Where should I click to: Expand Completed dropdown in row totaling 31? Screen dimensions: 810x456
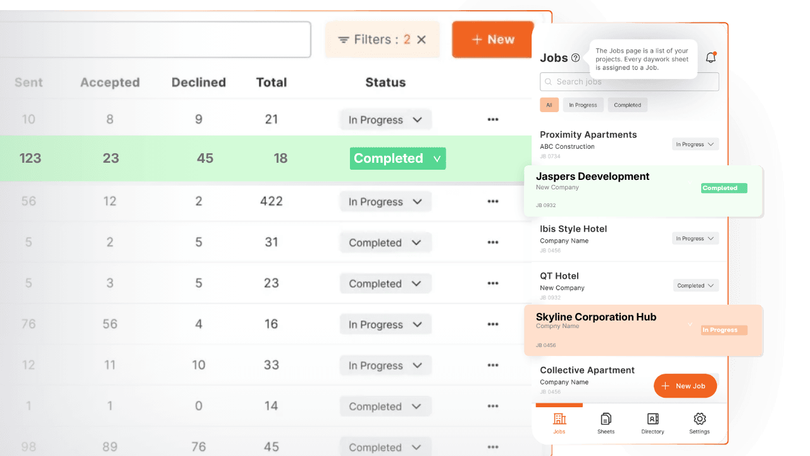coord(385,243)
